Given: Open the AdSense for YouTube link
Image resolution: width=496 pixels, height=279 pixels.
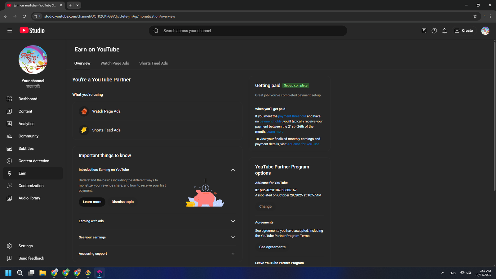Looking at the screenshot, I should 303,144.
